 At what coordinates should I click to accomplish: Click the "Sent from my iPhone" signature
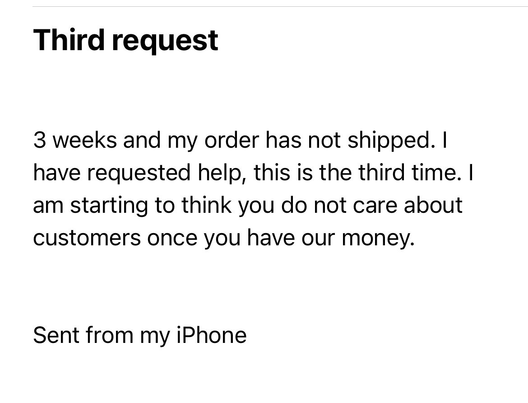140,335
